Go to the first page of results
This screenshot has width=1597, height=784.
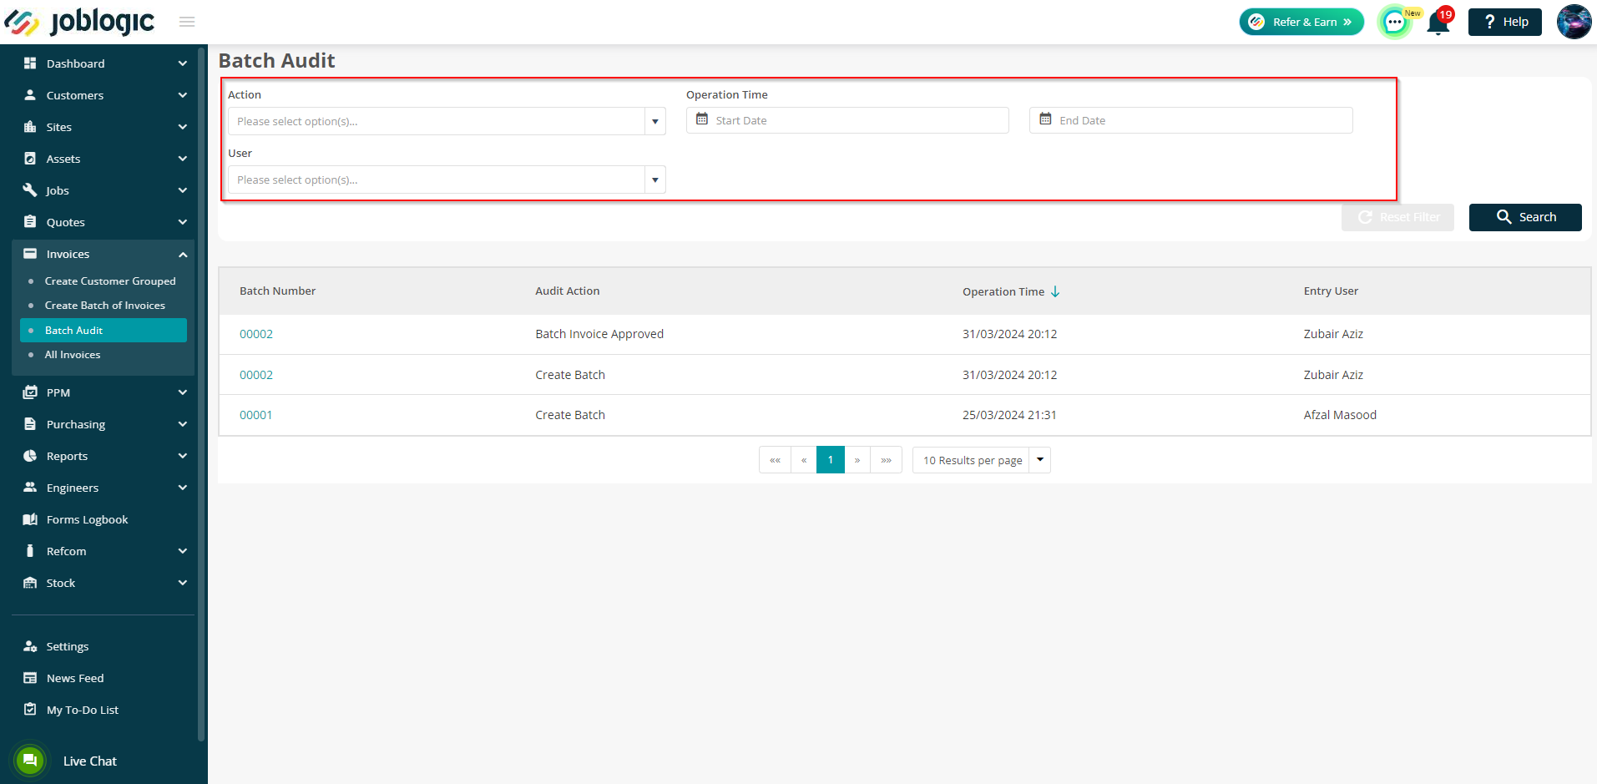[775, 460]
